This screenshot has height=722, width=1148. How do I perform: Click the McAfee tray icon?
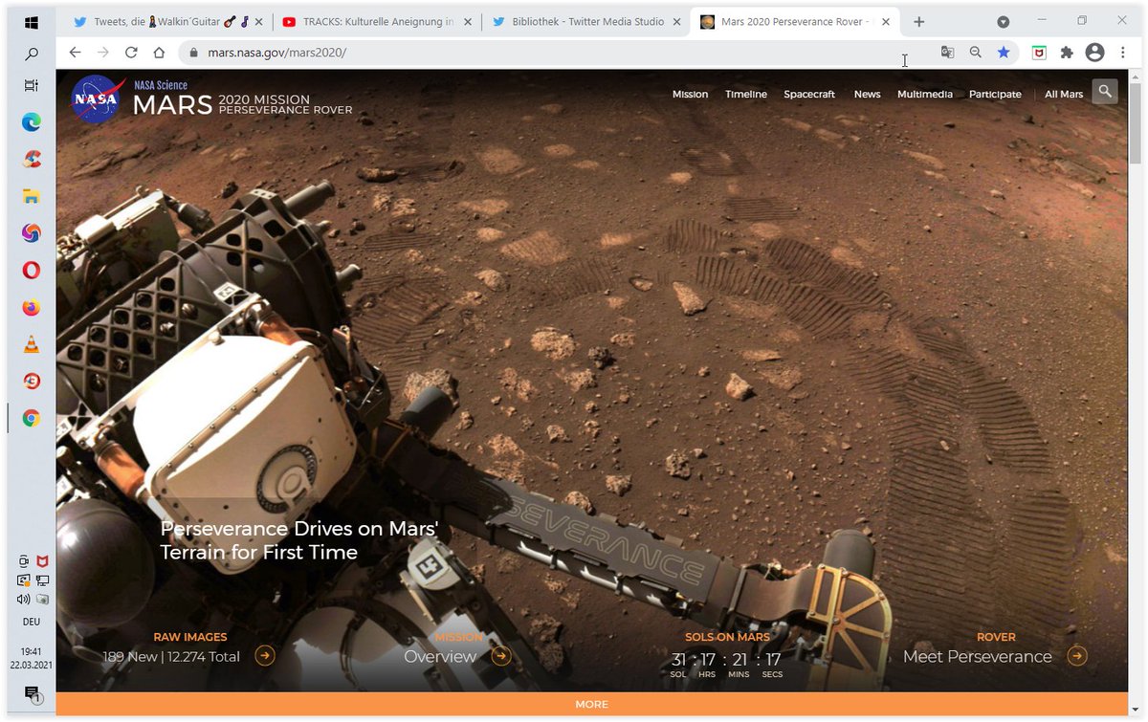tap(41, 560)
